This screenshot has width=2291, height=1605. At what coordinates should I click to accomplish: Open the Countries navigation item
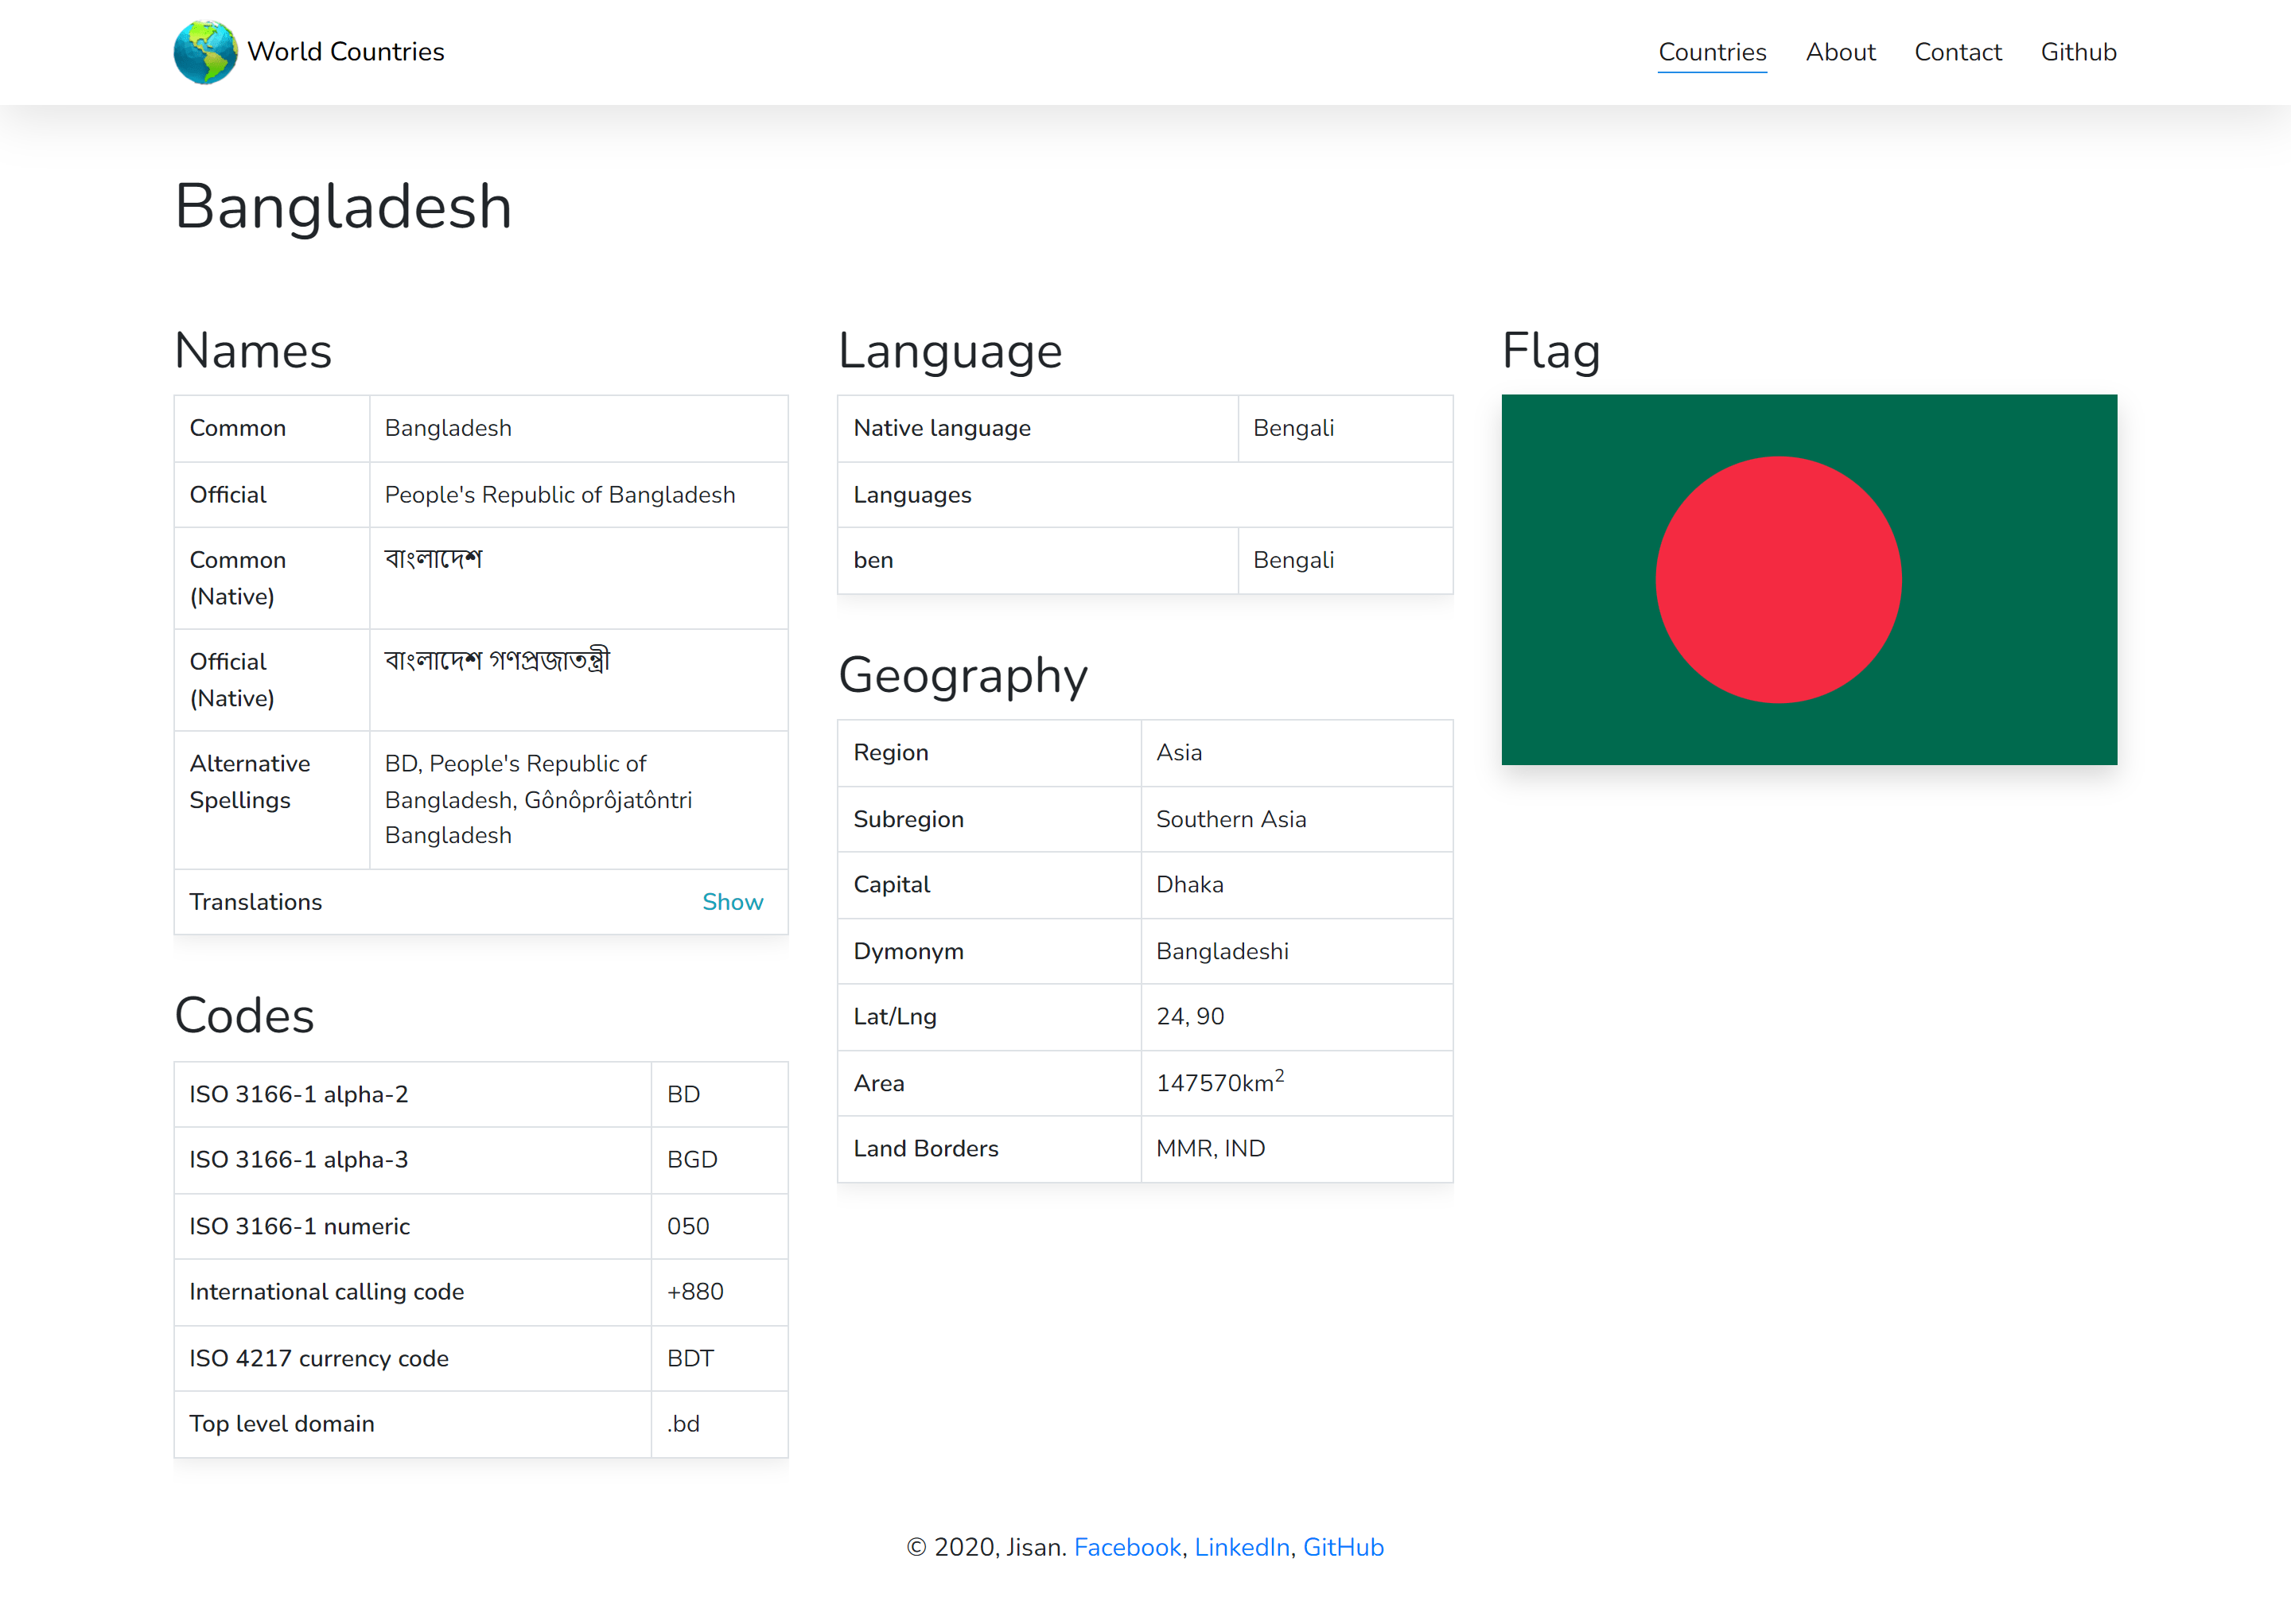pos(1712,51)
